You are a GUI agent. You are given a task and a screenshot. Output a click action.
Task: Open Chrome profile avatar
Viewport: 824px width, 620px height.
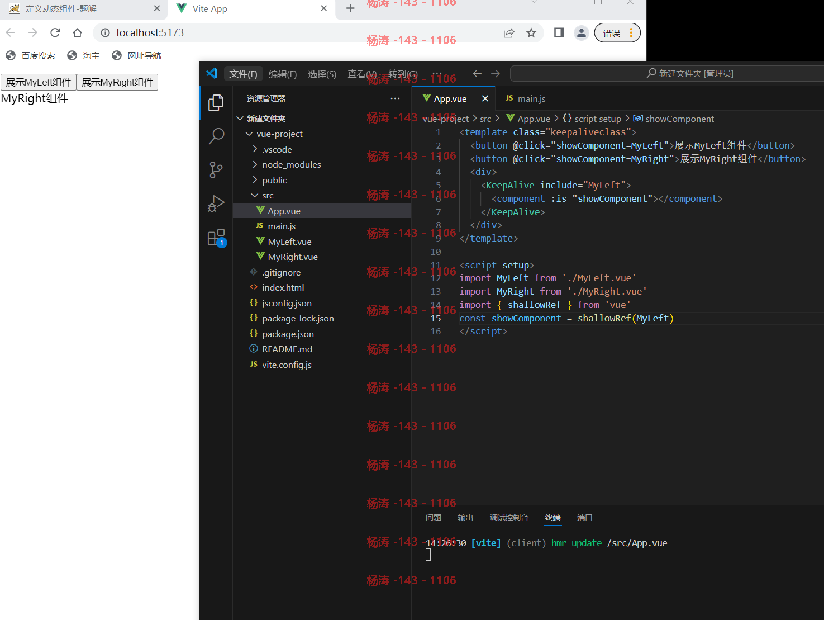582,33
